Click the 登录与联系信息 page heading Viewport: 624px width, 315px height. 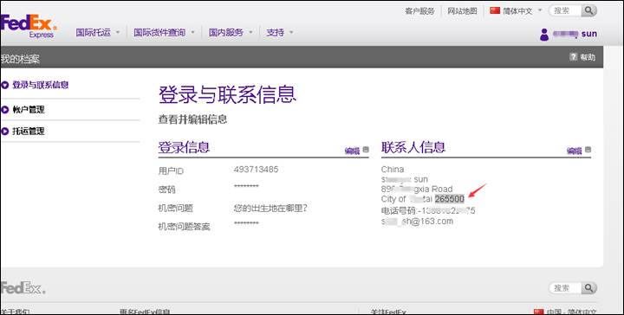pyautogui.click(x=227, y=95)
